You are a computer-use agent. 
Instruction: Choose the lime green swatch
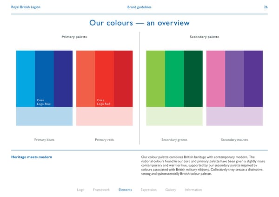[156, 79]
